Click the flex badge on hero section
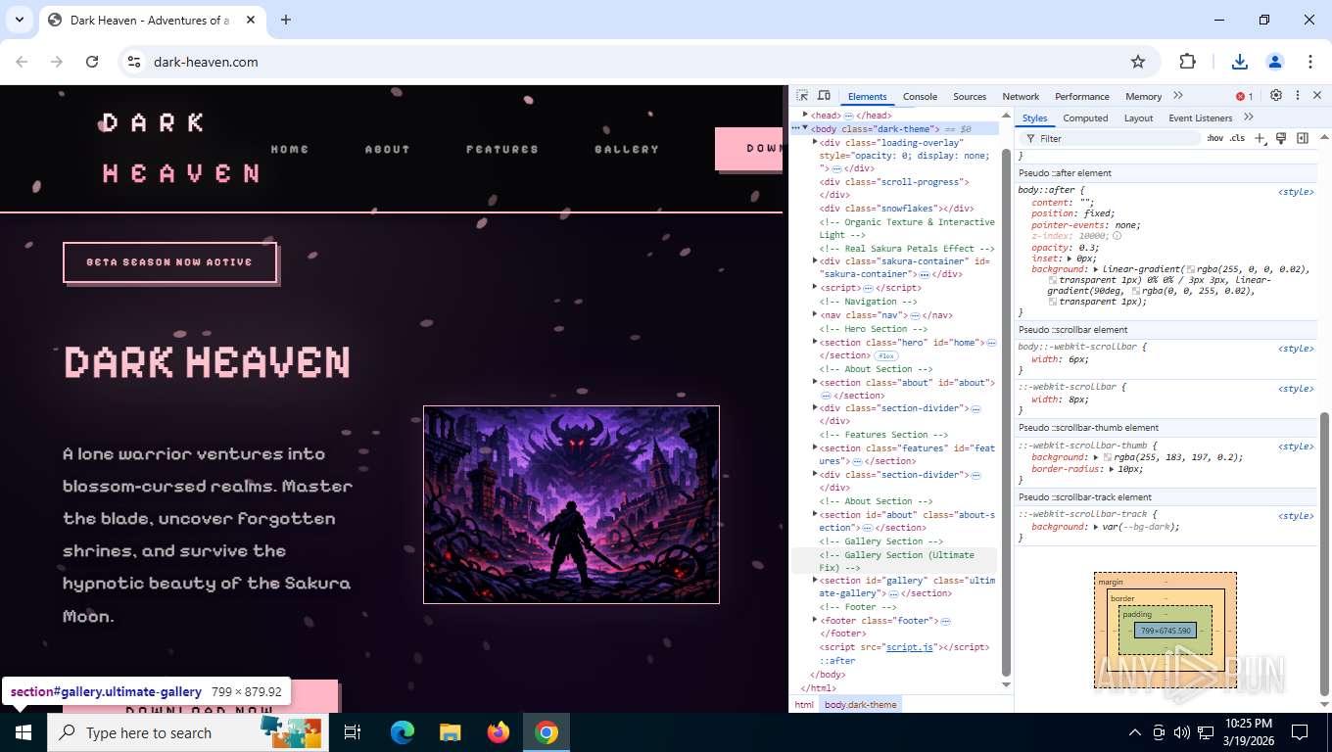 coord(885,355)
